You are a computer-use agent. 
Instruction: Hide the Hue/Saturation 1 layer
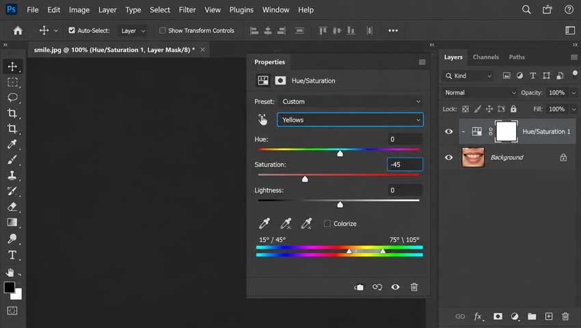[448, 131]
